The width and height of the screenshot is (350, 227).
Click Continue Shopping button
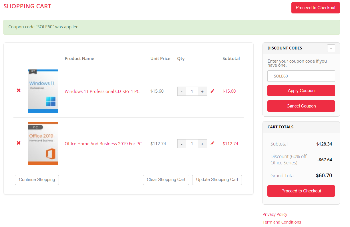[37, 180]
